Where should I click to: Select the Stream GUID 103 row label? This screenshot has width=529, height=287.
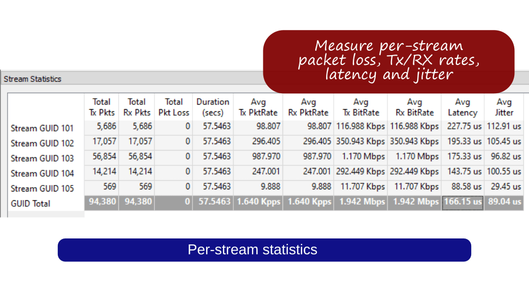tap(42, 158)
